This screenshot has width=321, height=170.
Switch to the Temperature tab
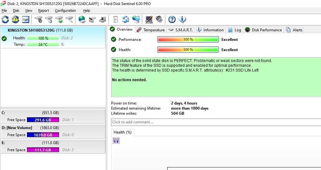tap(151, 30)
